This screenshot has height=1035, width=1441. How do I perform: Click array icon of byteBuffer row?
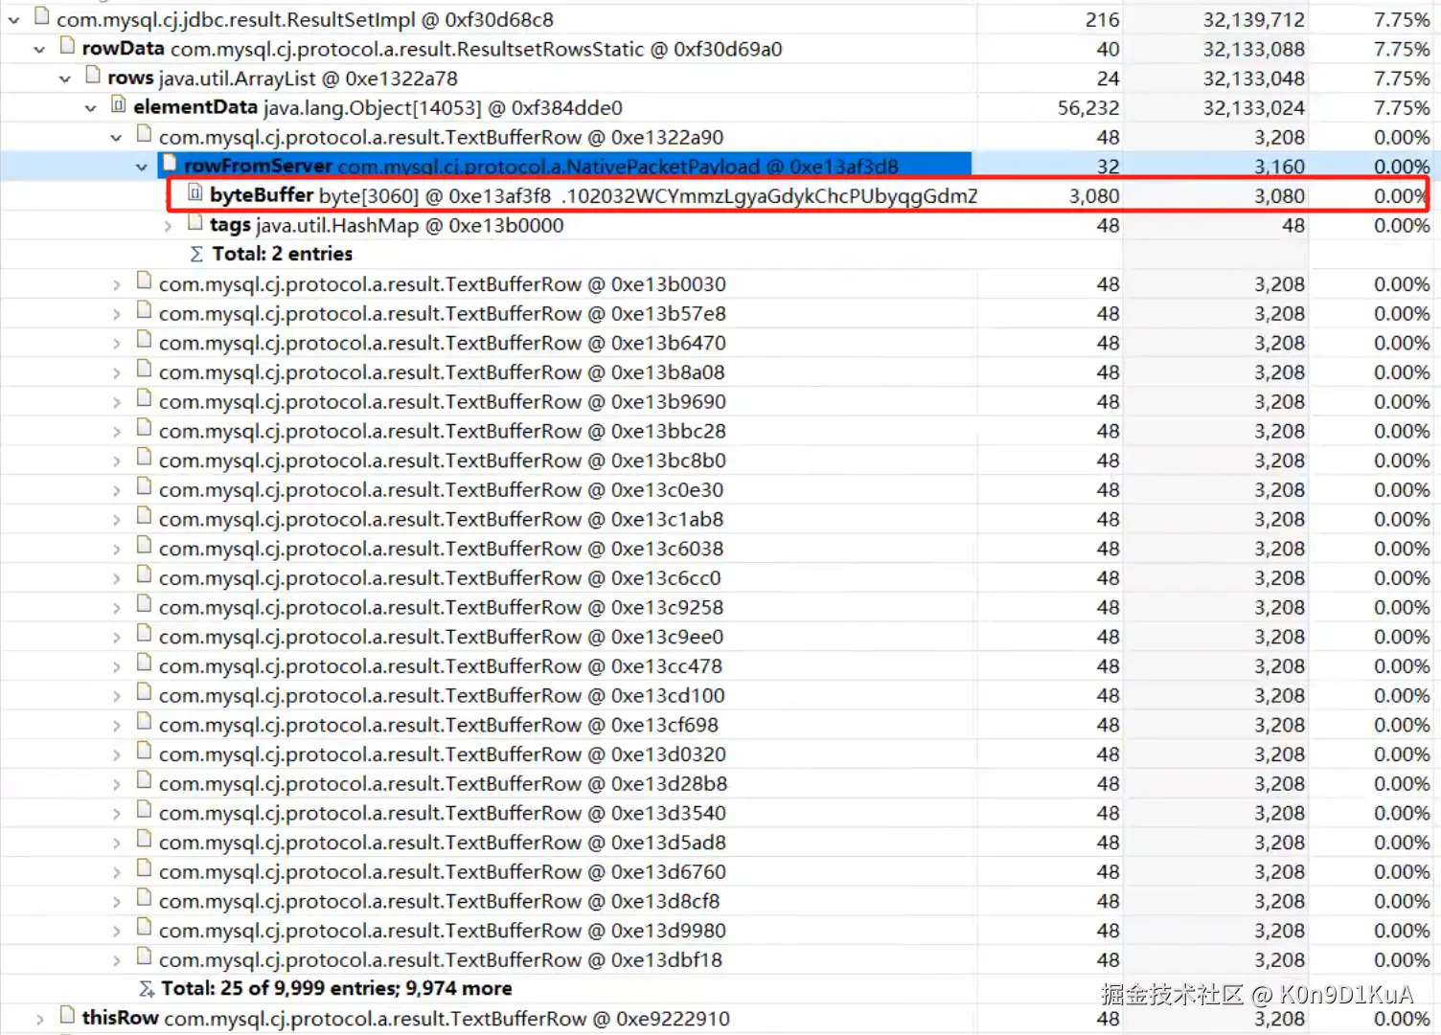tap(194, 192)
